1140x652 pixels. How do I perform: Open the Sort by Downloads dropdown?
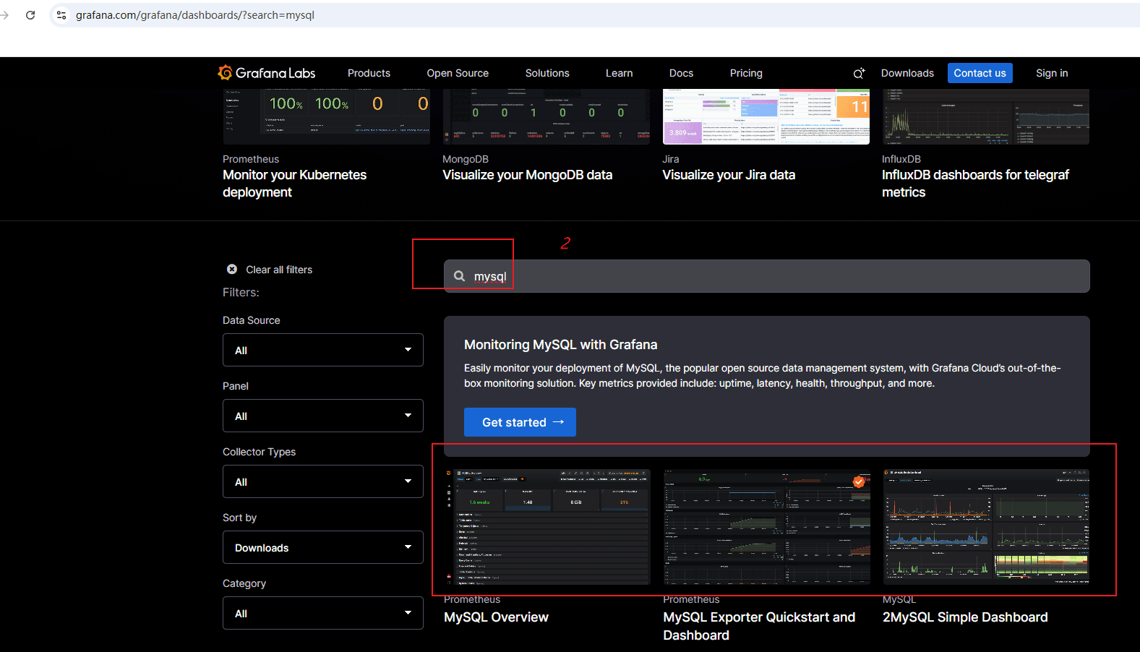(323, 547)
